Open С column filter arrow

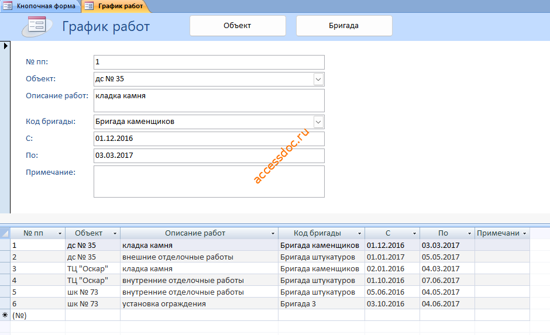[x=414, y=233]
